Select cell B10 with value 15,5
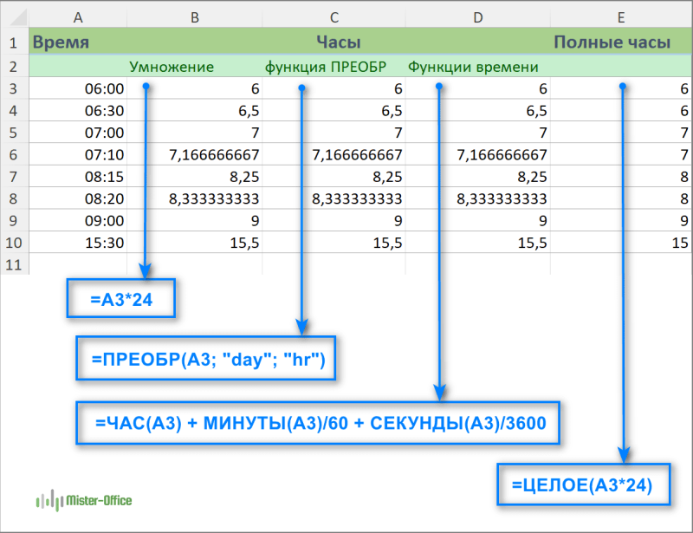Screen dimensions: 693x533 [x=194, y=243]
